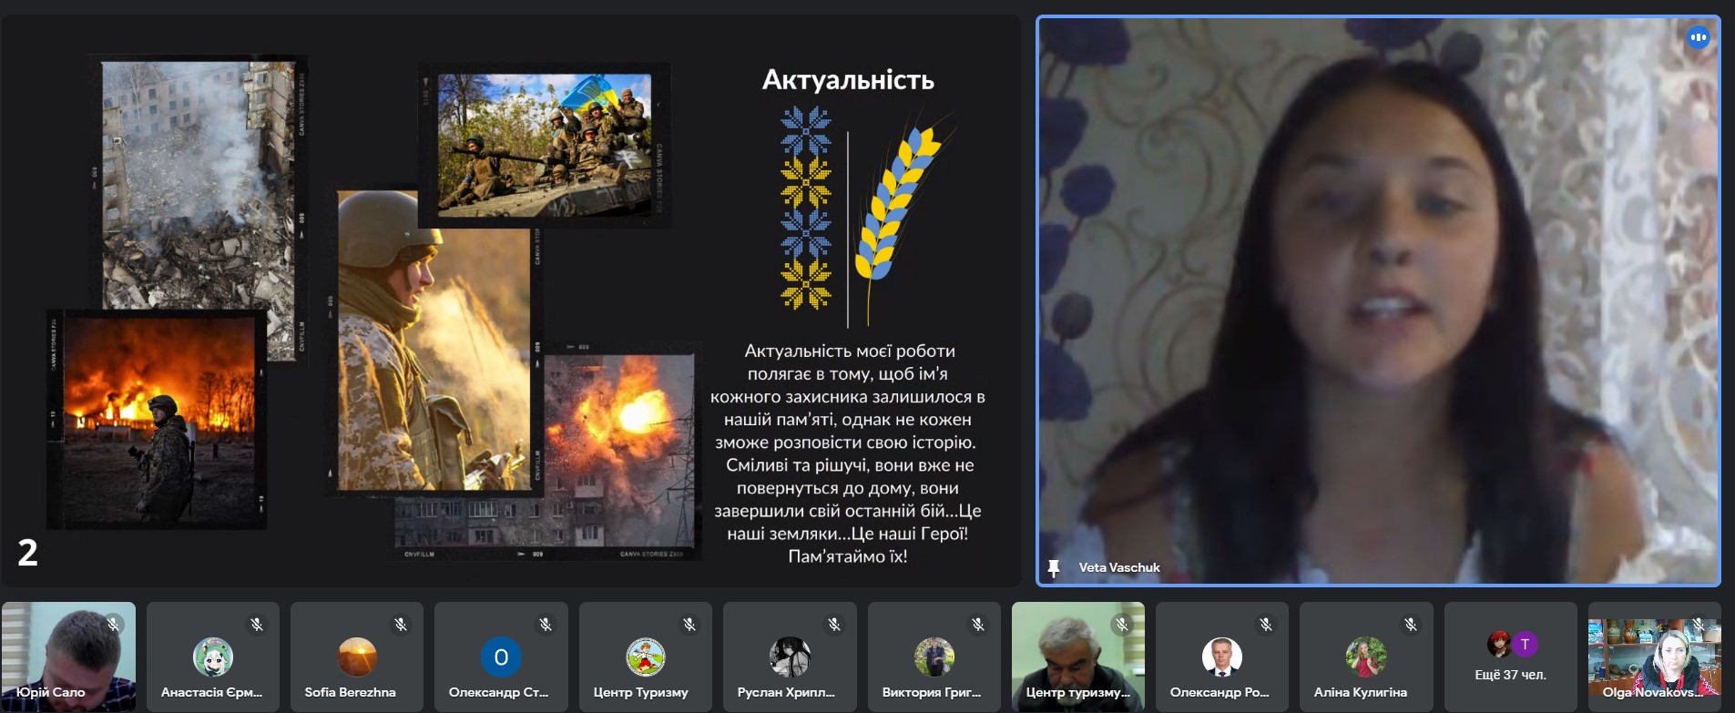Click the sunset avatar of Sofia Berezhna
The image size is (1735, 713).
pyautogui.click(x=357, y=657)
